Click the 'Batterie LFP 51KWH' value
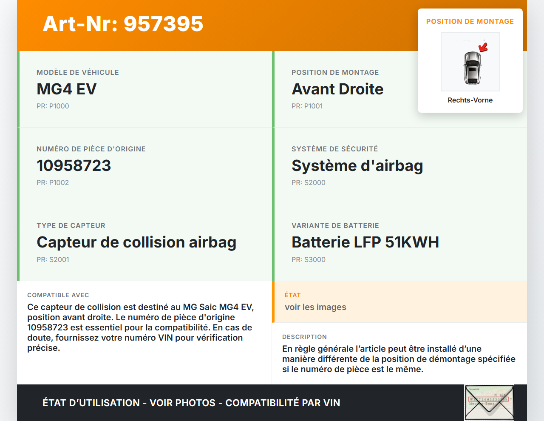Viewport: 544px width, 421px height. click(x=365, y=242)
